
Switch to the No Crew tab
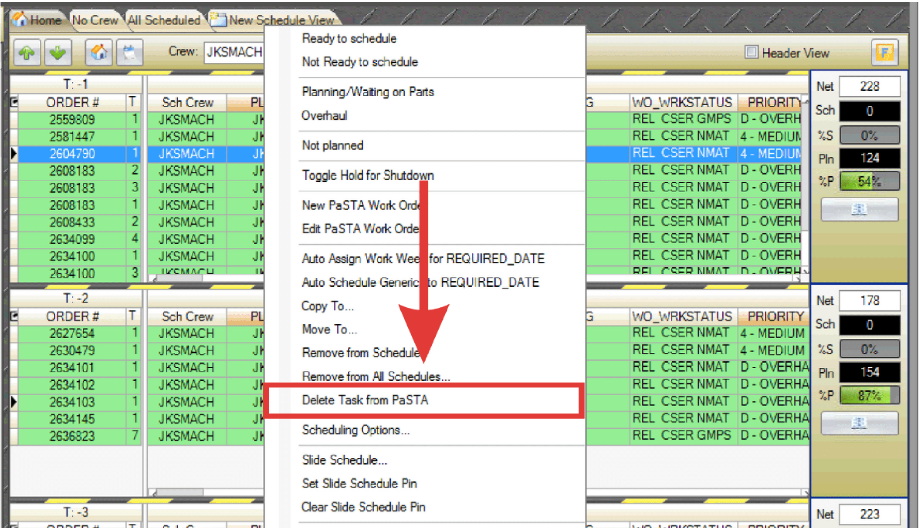click(95, 20)
